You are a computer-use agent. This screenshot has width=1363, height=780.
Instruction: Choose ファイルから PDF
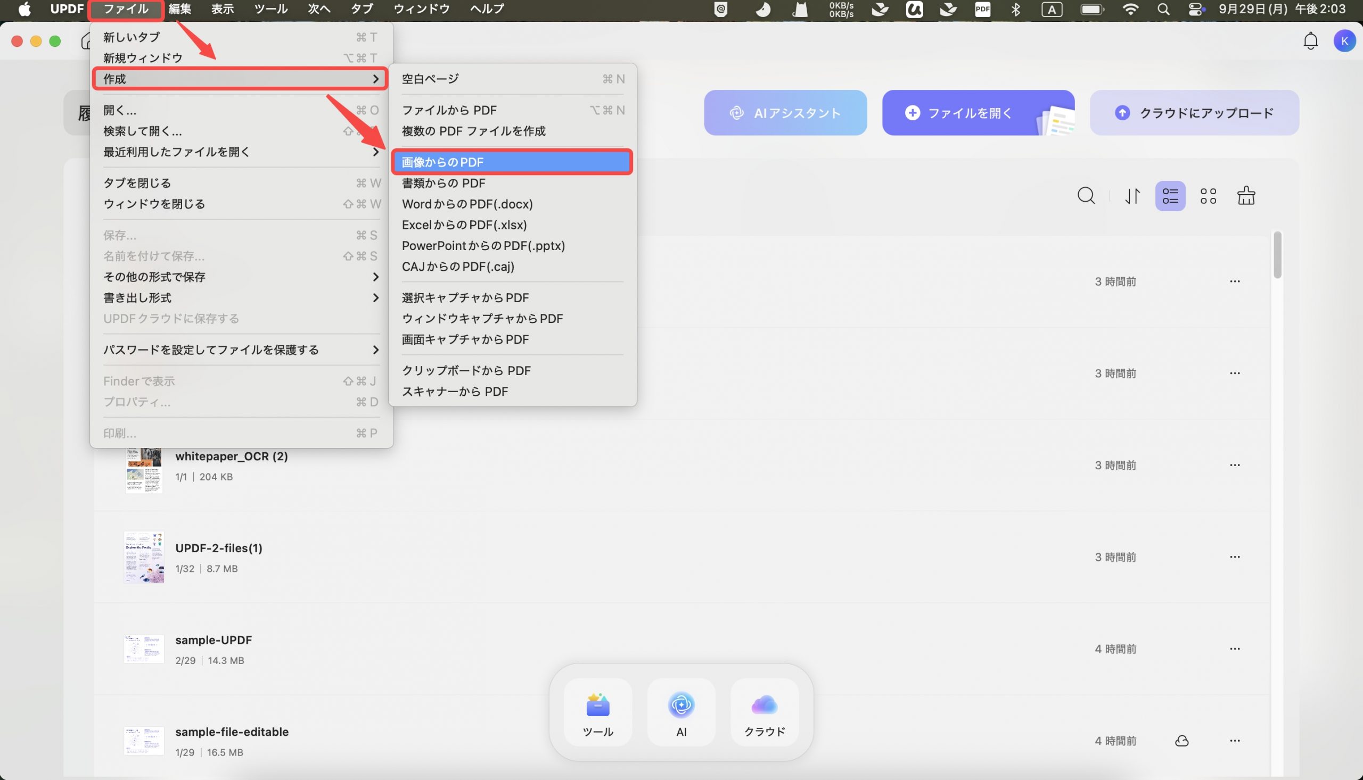512,110
